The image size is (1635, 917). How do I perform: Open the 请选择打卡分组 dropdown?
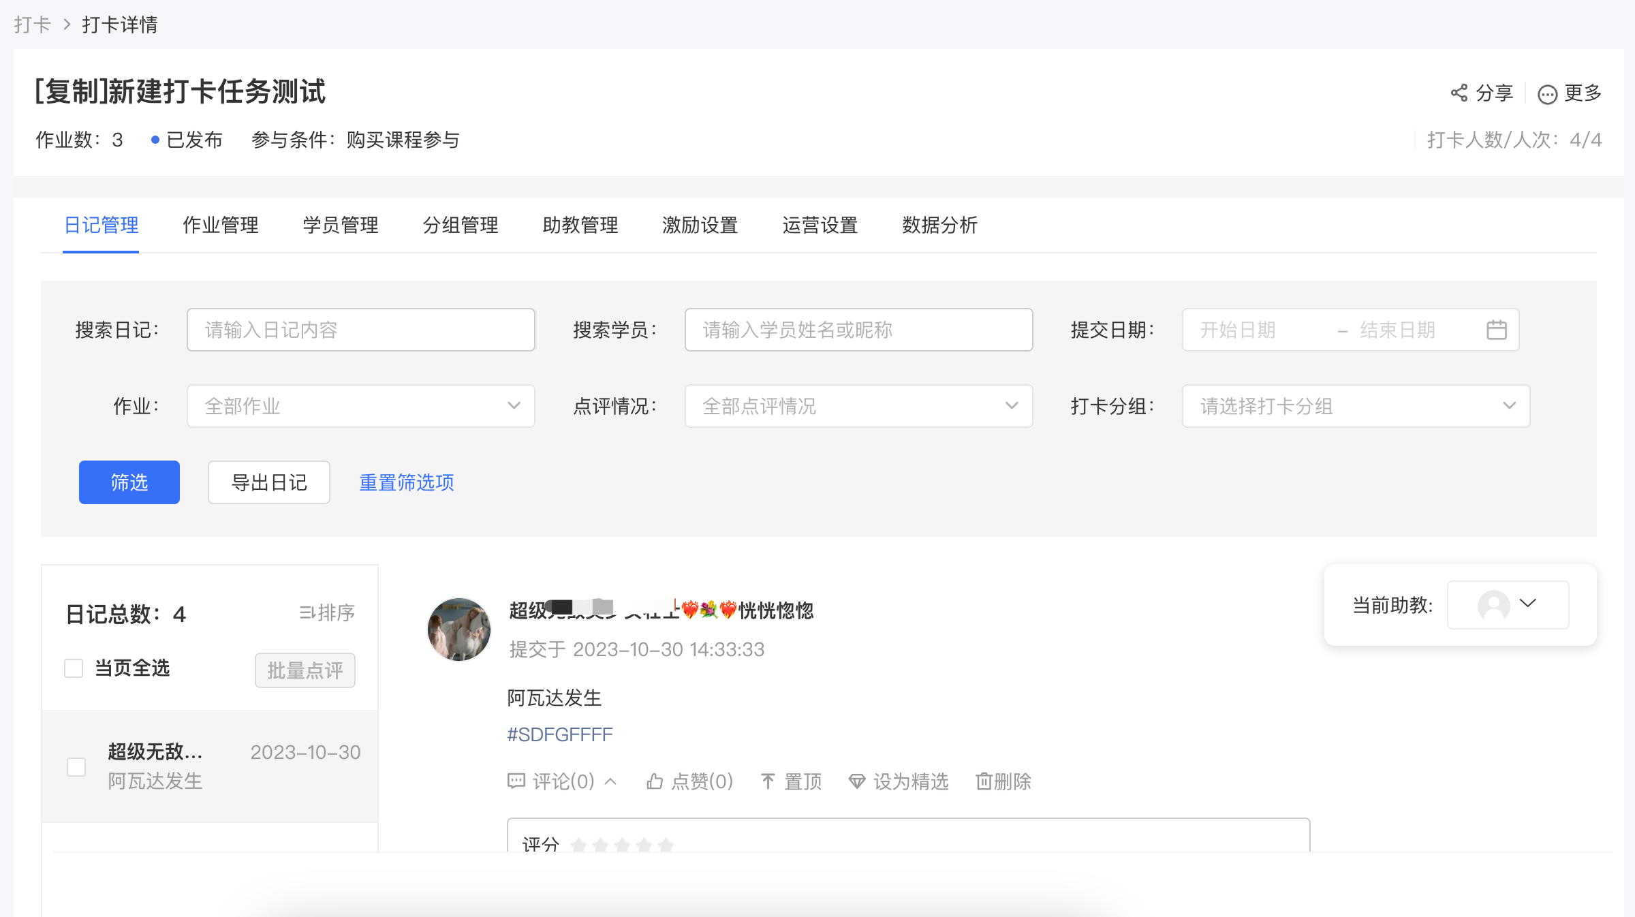(1356, 406)
